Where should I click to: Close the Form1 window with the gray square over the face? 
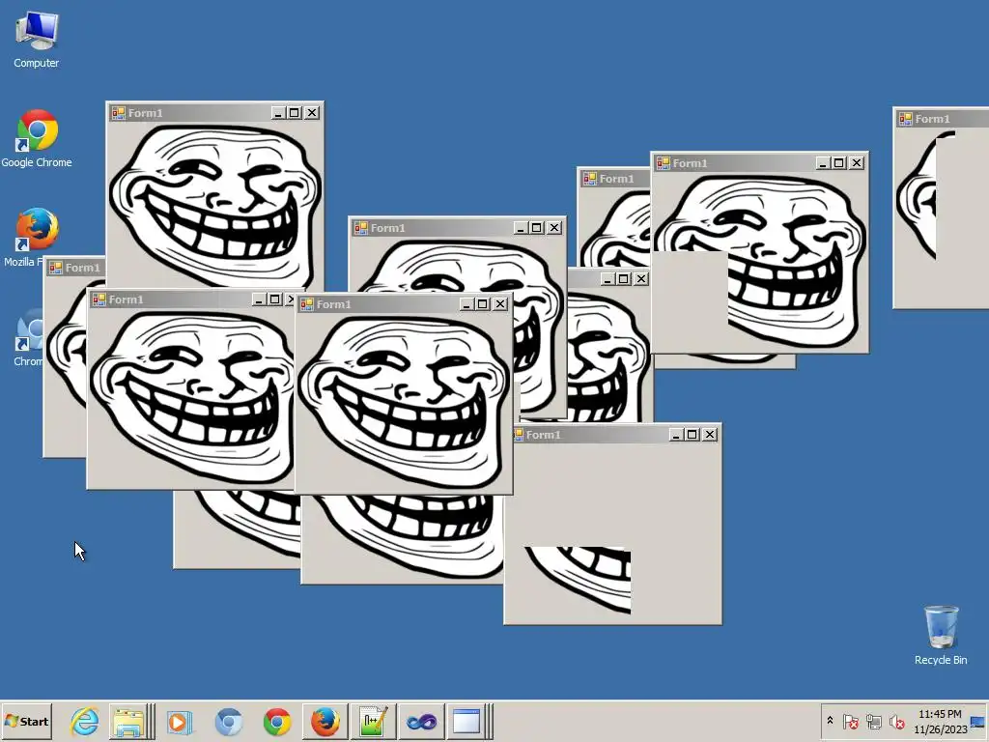(x=857, y=162)
